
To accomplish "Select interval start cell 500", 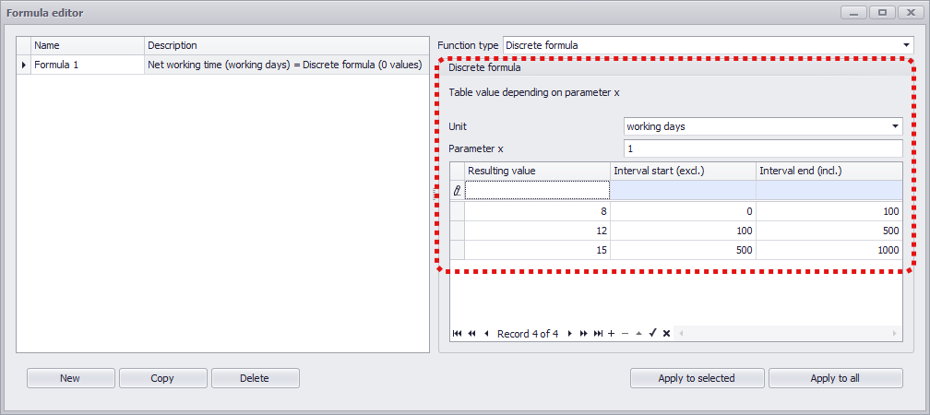I will pos(684,250).
